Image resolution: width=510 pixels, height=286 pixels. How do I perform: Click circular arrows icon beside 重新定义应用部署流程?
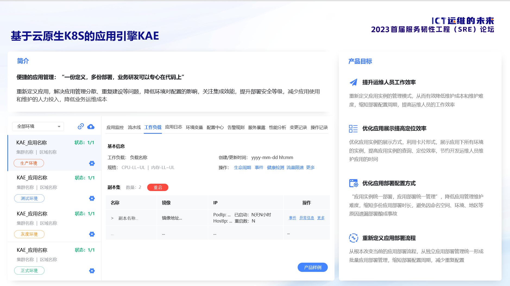[x=354, y=238]
